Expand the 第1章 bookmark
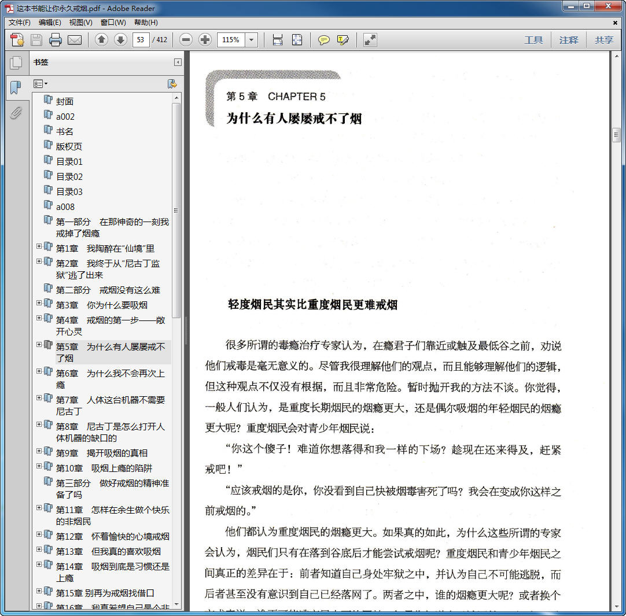Image resolution: width=626 pixels, height=616 pixels. pos(39,246)
